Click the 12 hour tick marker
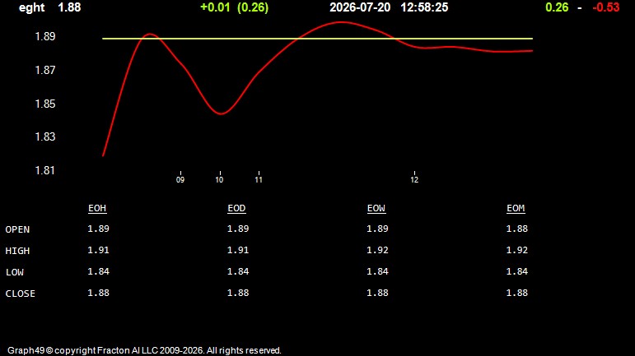The height and width of the screenshot is (356, 635). click(x=414, y=179)
